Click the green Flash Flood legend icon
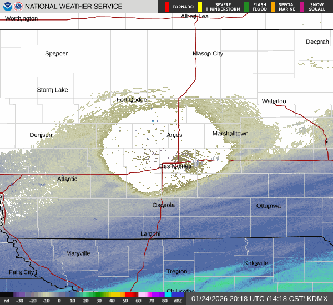333x305 pixels. pyautogui.click(x=246, y=7)
